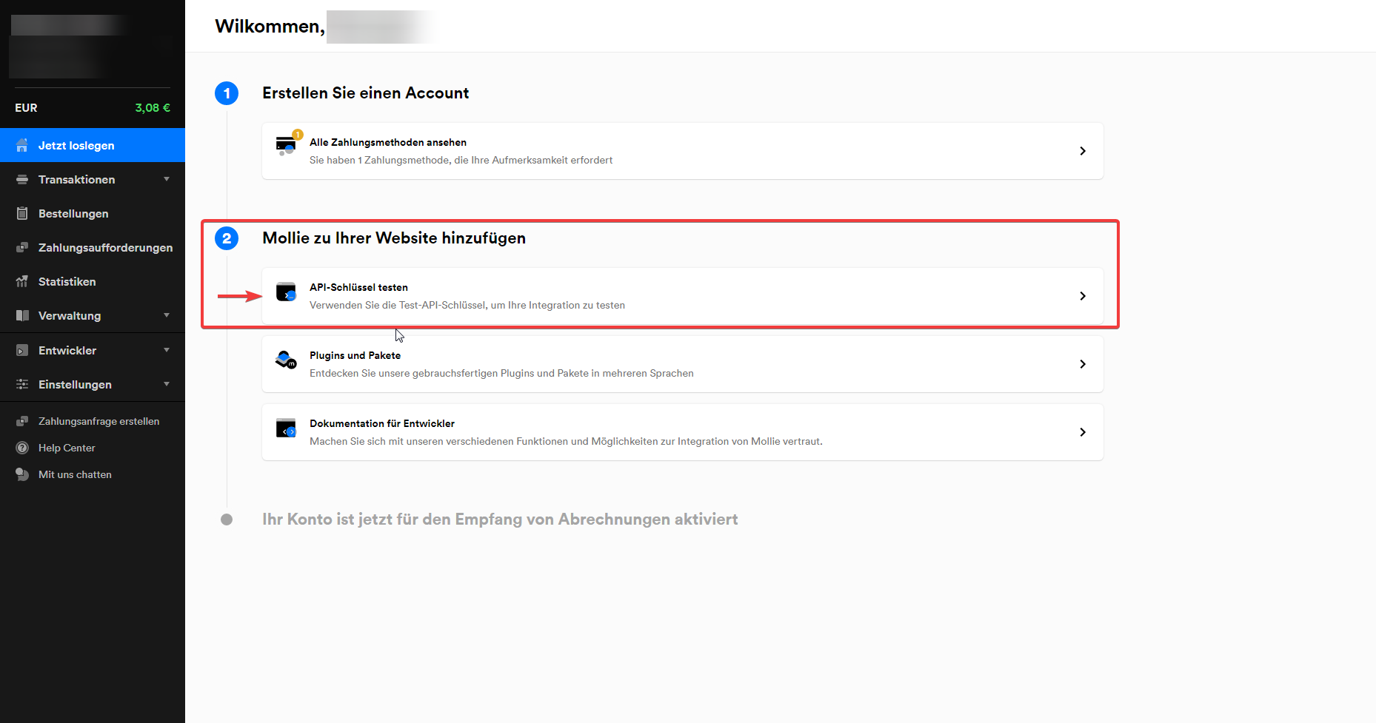Click 'Machen Sie sich mit unseren' description

coord(566,441)
